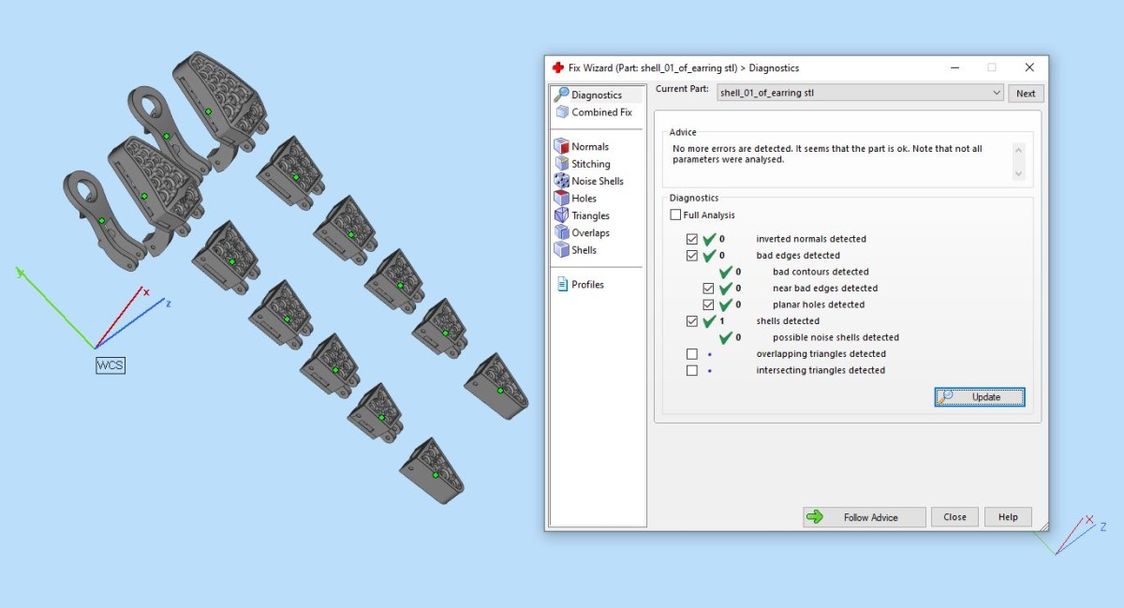Click the Holes icon in sidebar
Viewport: 1124px width, 608px height.
click(561, 198)
